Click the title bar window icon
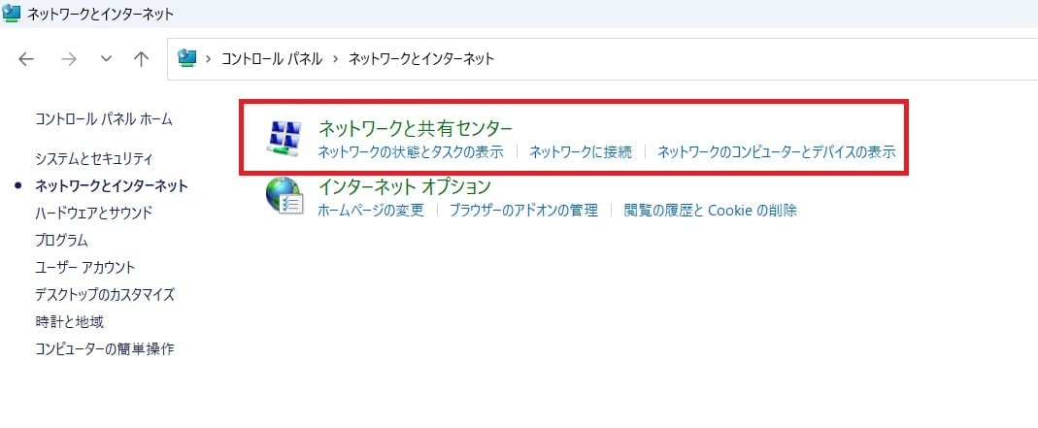Viewport: 1038px width, 428px height. pyautogui.click(x=12, y=14)
